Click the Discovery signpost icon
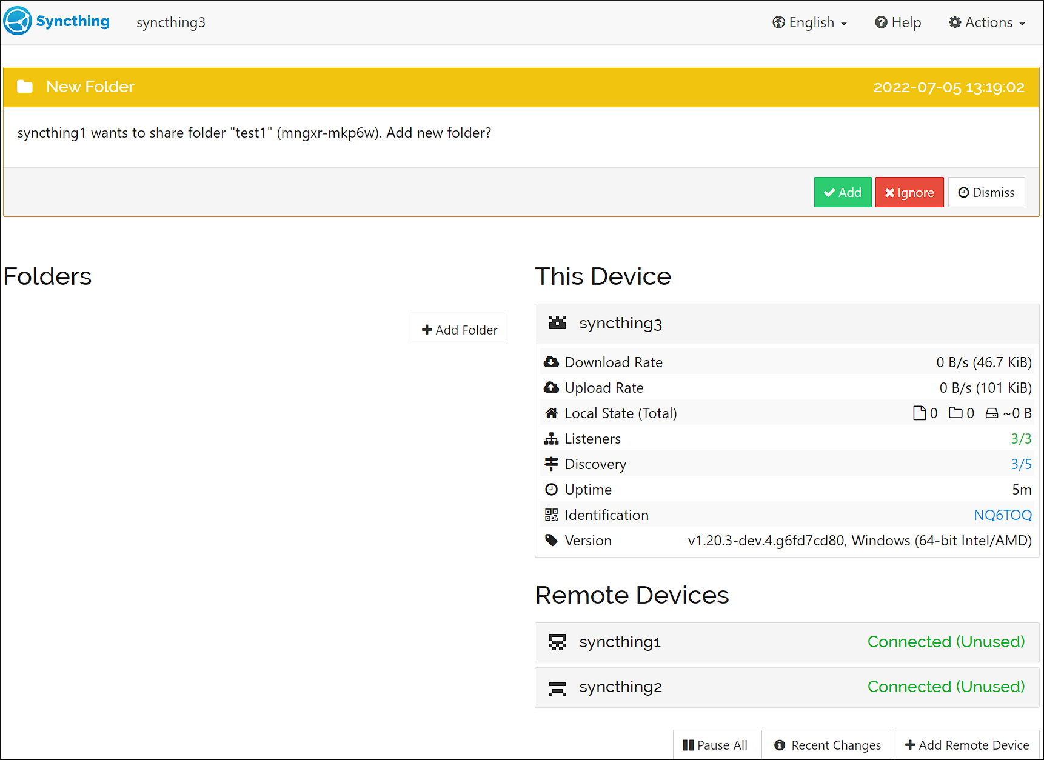 (x=551, y=464)
